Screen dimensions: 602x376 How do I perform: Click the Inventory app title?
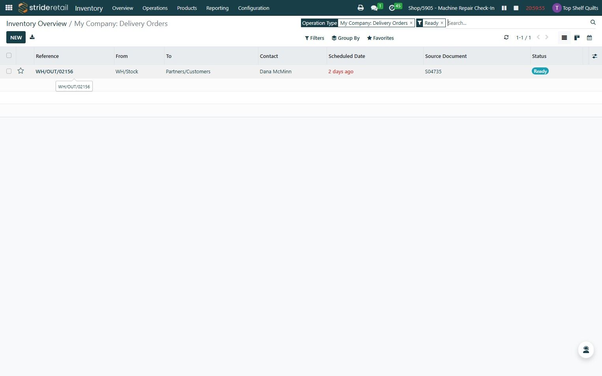click(89, 8)
